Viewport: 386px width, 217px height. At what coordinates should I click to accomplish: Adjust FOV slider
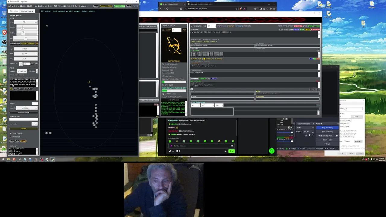click(x=26, y=39)
